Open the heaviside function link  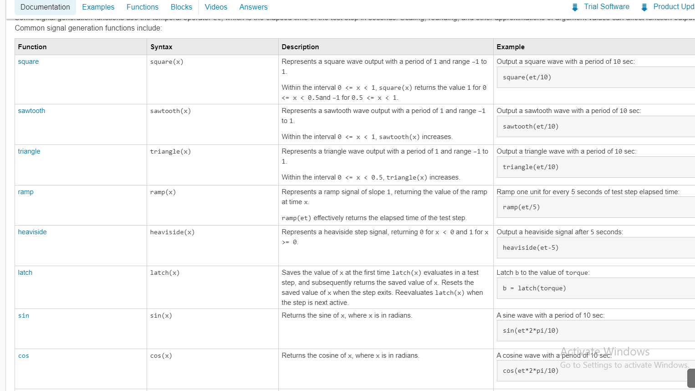pos(32,232)
